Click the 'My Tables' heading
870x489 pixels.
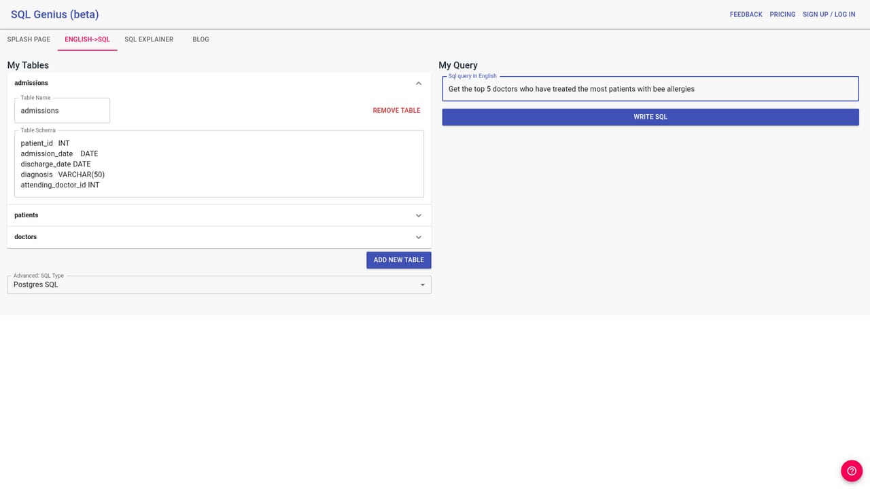(28, 65)
